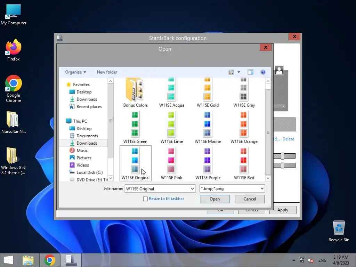
Task: Select the W11SE Pink file
Action: (171, 163)
